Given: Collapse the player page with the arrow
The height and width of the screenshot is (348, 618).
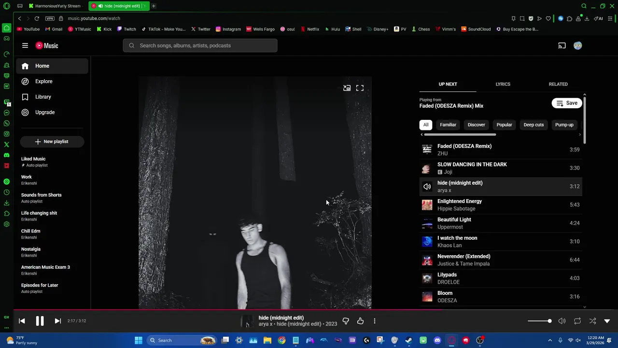Looking at the screenshot, I should 607,321.
